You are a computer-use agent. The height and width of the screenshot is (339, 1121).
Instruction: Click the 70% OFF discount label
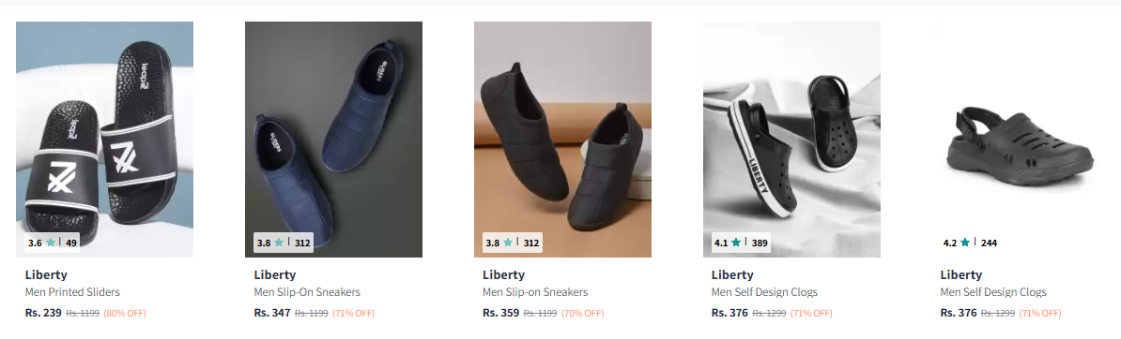(x=582, y=314)
